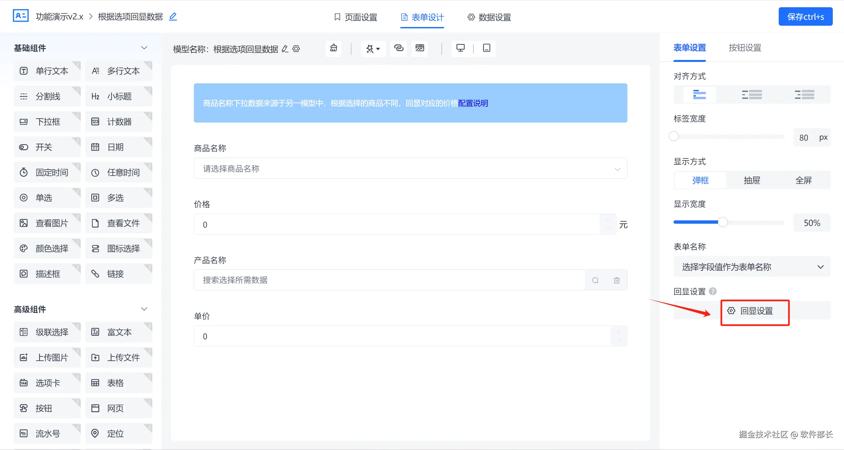This screenshot has width=844, height=450.
Task: Click the 搜索选择所需数据 input field
Action: coord(389,280)
